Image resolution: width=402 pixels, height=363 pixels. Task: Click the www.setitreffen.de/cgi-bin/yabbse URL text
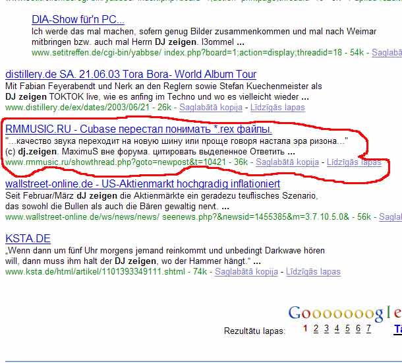pos(187,53)
